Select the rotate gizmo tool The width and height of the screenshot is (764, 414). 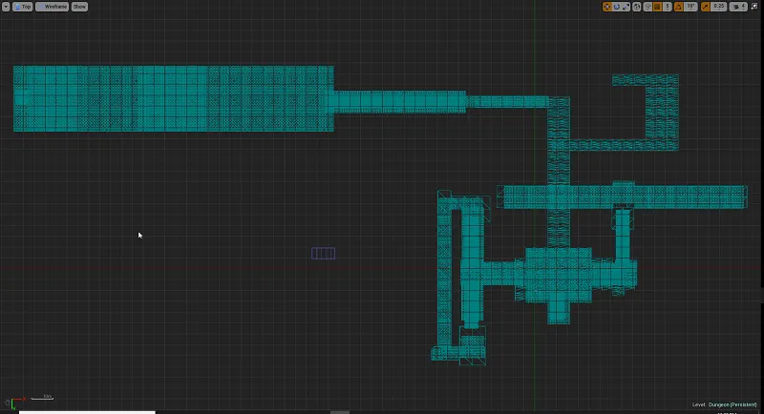(616, 7)
